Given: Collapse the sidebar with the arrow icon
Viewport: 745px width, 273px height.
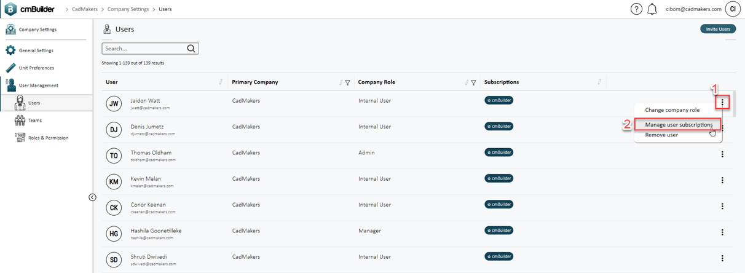Looking at the screenshot, I should (x=92, y=197).
